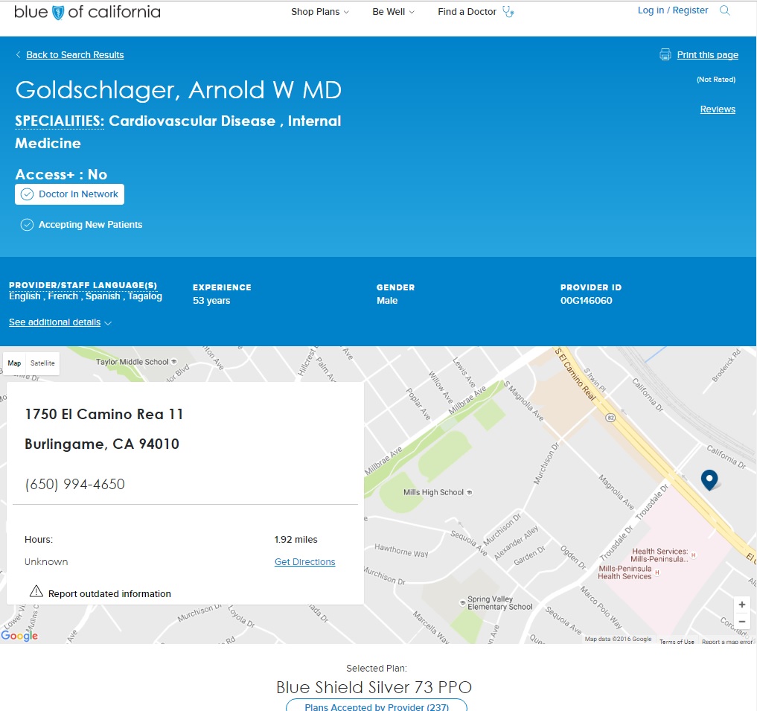Click the Goldschlager, Arnold W MD heading

[178, 90]
